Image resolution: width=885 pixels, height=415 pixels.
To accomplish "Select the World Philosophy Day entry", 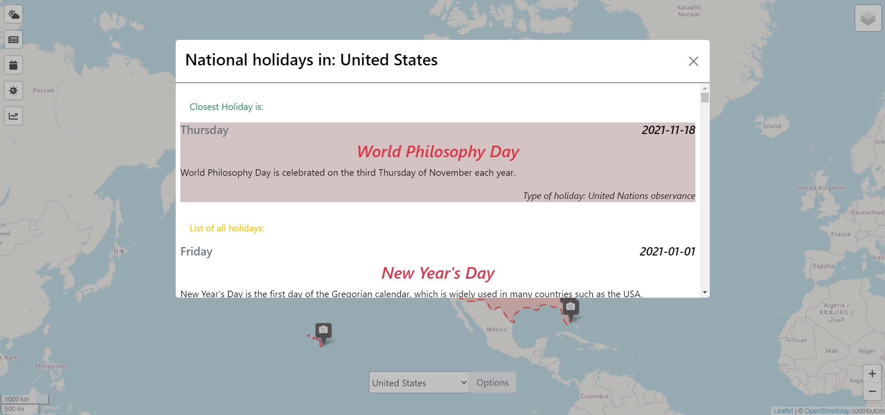I will pyautogui.click(x=438, y=152).
